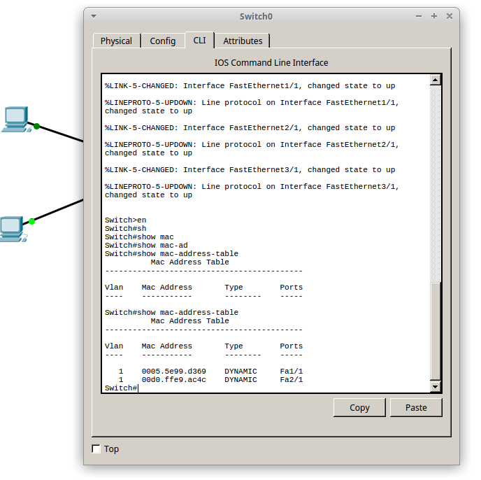Switch to the Config tab
The width and height of the screenshot is (481, 480).
point(163,41)
